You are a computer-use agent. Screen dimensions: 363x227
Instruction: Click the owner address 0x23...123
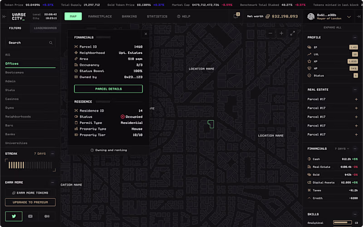(133, 77)
